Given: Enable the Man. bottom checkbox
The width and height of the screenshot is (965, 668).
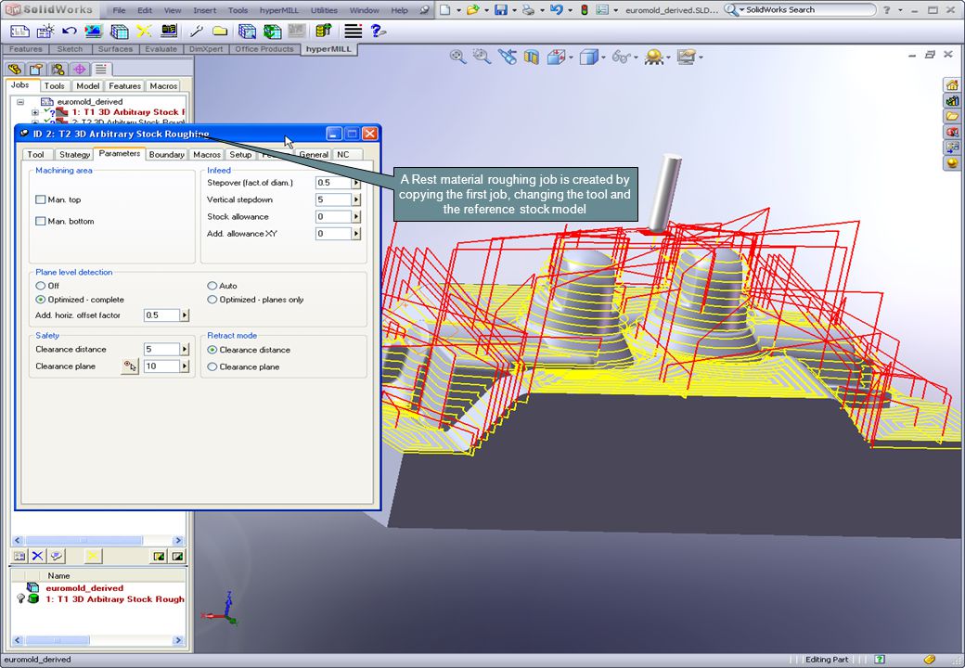Looking at the screenshot, I should point(41,222).
